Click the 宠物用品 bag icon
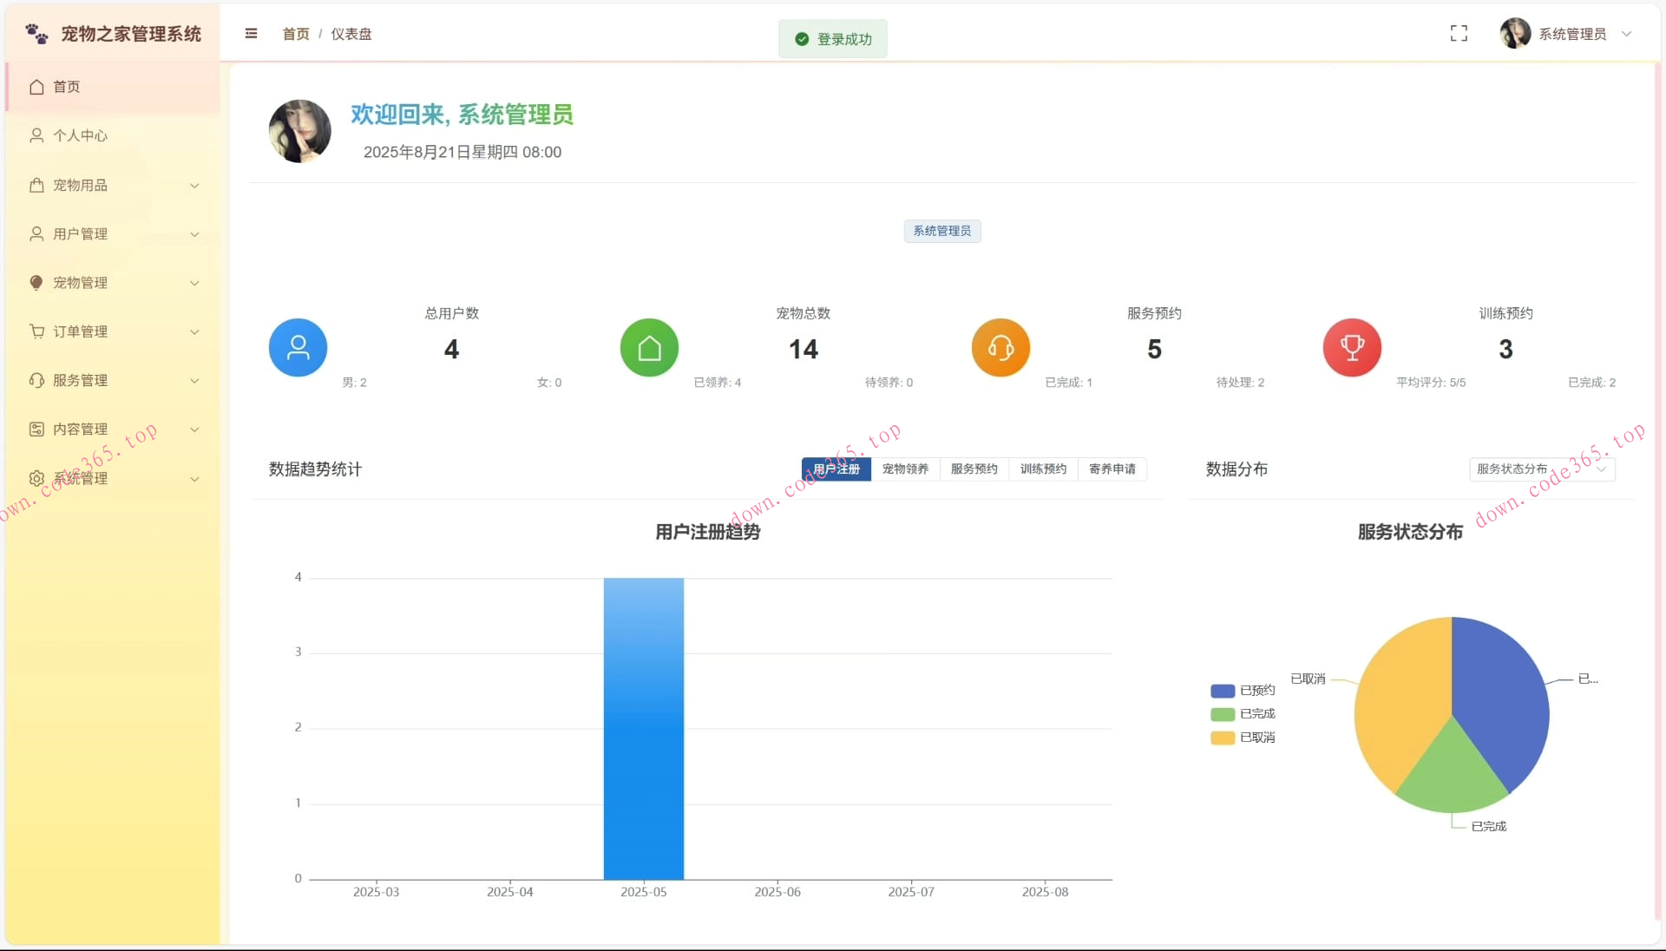The width and height of the screenshot is (1666, 951). [36, 185]
